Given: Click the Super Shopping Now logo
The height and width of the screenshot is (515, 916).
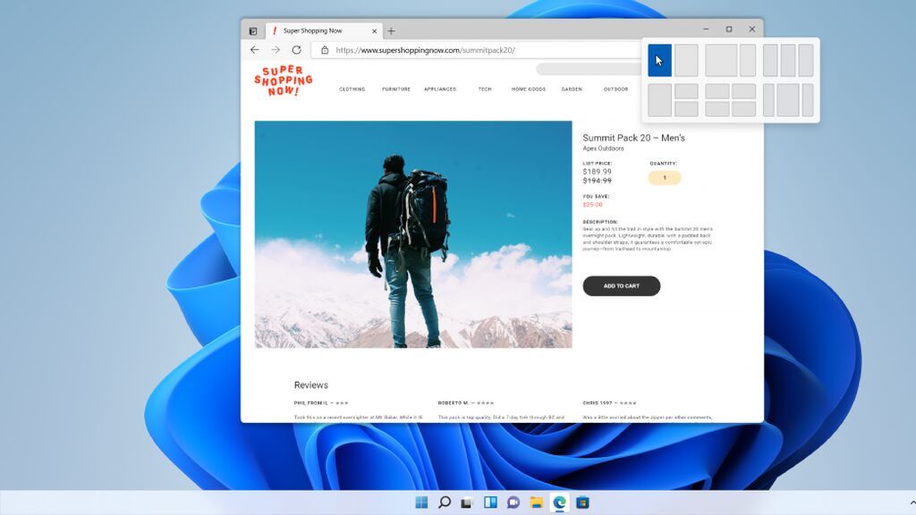Looking at the screenshot, I should coord(283,81).
